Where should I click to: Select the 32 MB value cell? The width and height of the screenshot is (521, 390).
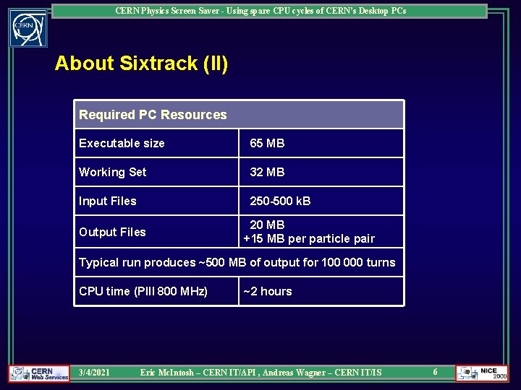coord(321,172)
